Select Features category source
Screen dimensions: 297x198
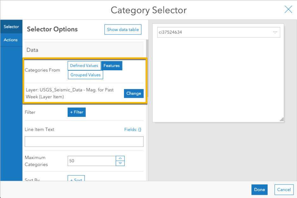tap(112, 66)
